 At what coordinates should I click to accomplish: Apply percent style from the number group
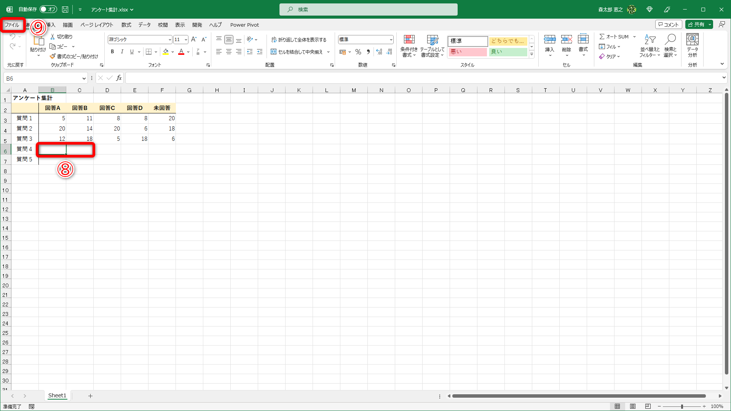358,52
